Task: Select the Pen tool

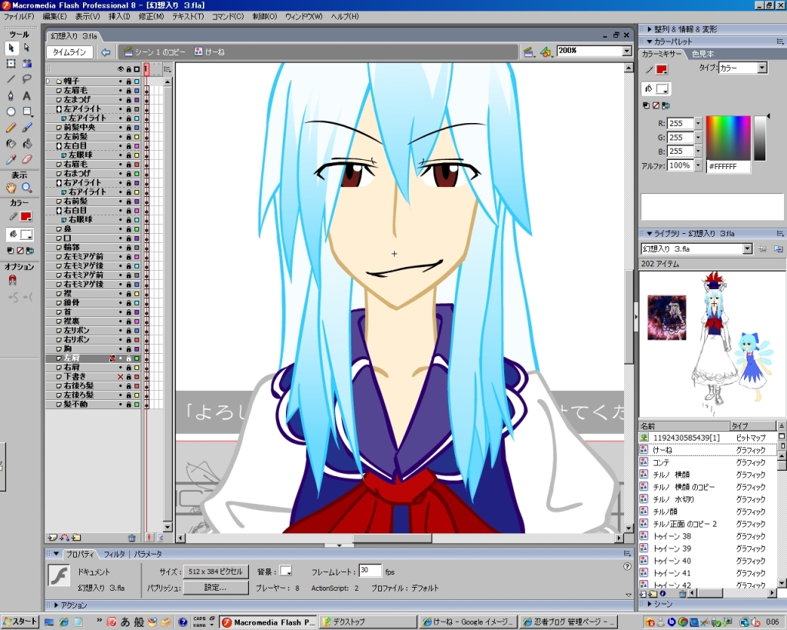Action: coord(11,95)
